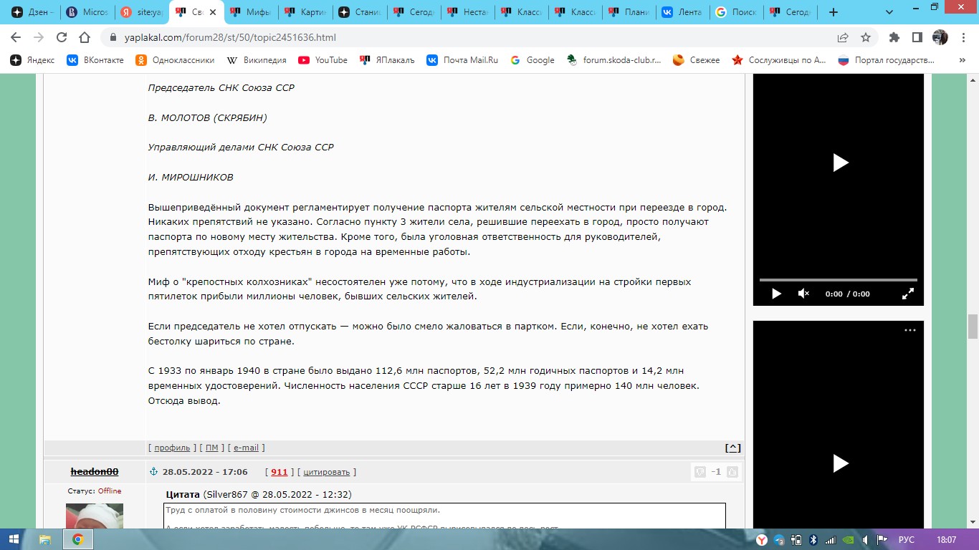Open the ПМ private message link
The width and height of the screenshot is (979, 550).
[211, 448]
